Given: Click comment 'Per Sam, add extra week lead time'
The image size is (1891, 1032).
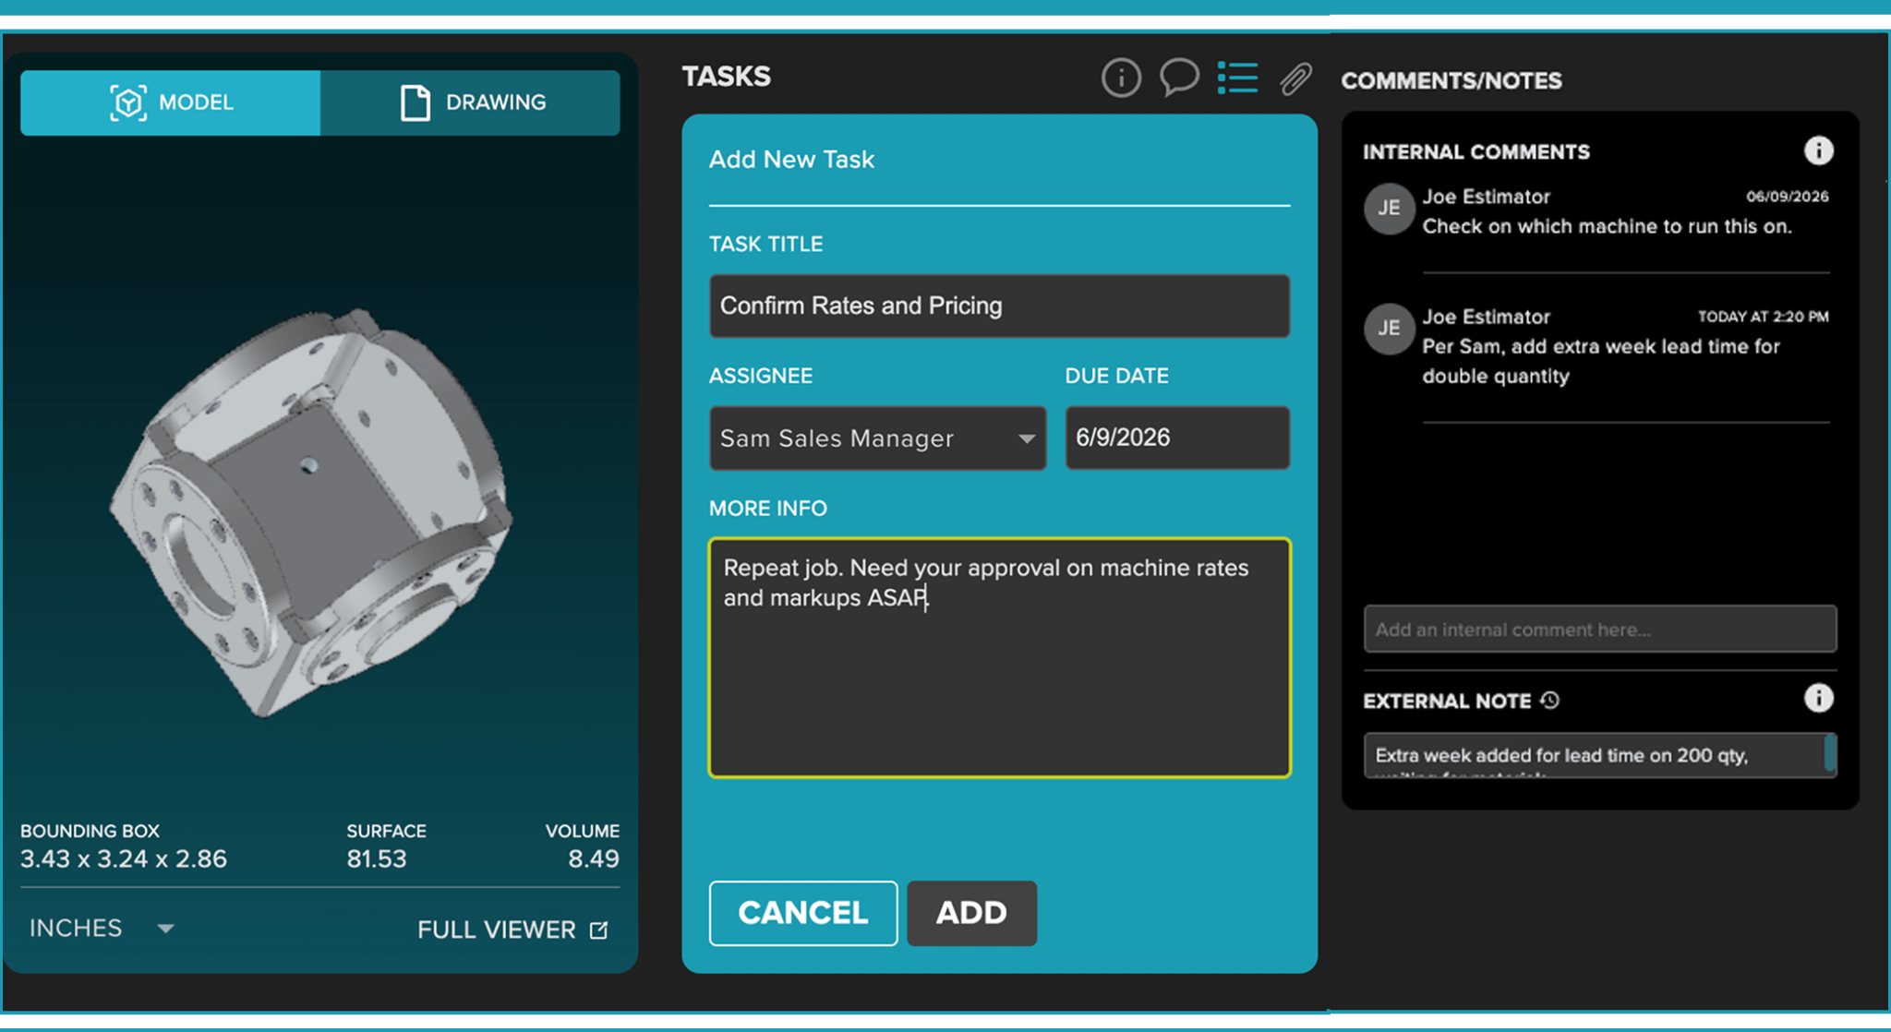Looking at the screenshot, I should pos(1601,361).
